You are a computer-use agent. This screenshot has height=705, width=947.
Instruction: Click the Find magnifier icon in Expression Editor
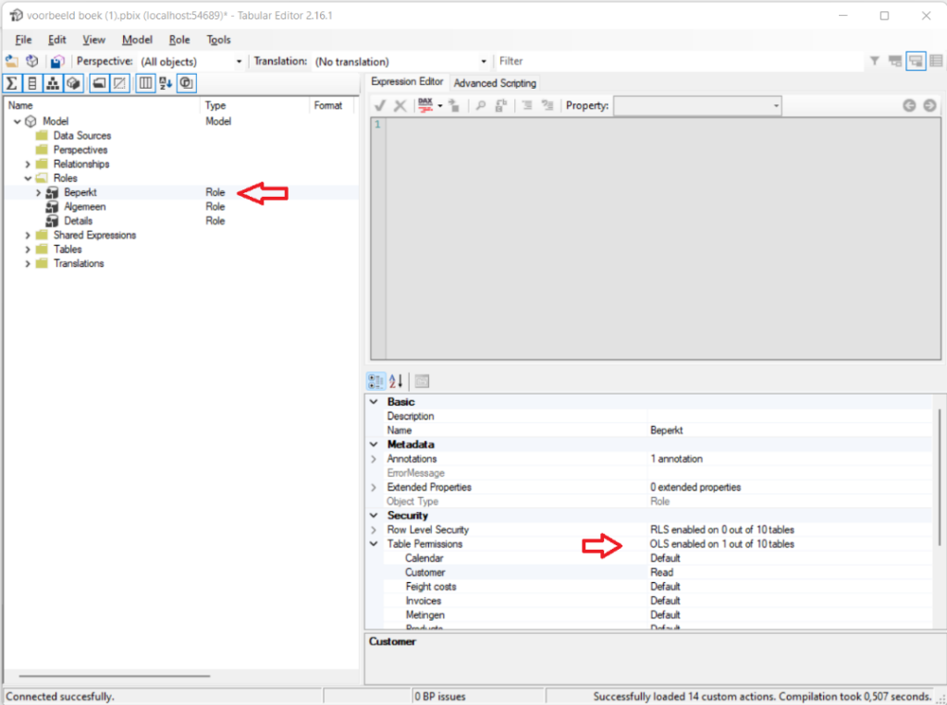480,105
